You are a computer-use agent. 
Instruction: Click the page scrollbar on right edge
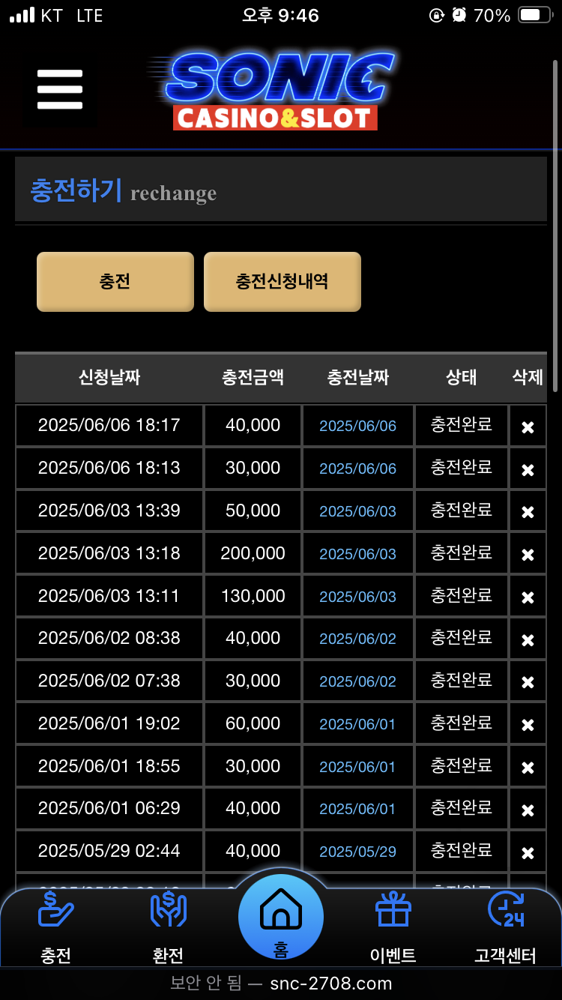coord(556,225)
